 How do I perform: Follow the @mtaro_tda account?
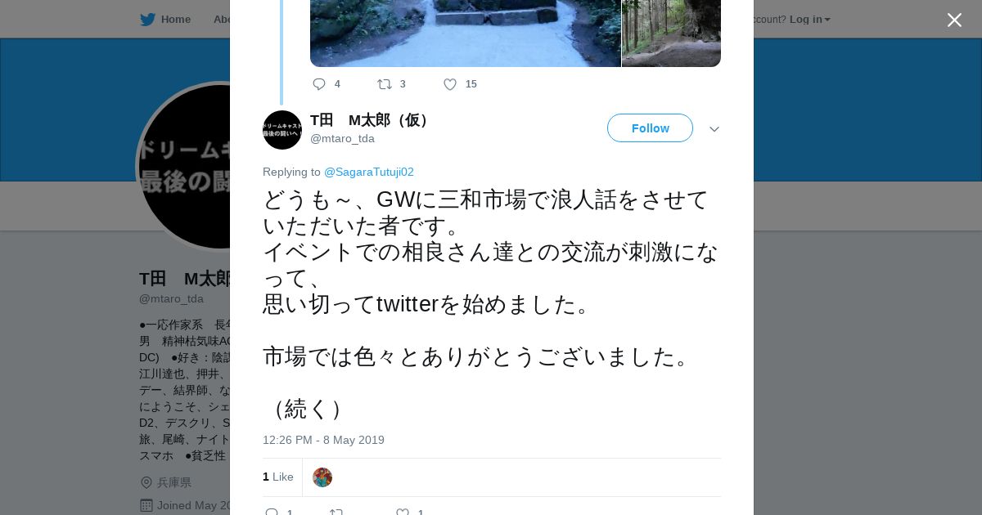650,128
